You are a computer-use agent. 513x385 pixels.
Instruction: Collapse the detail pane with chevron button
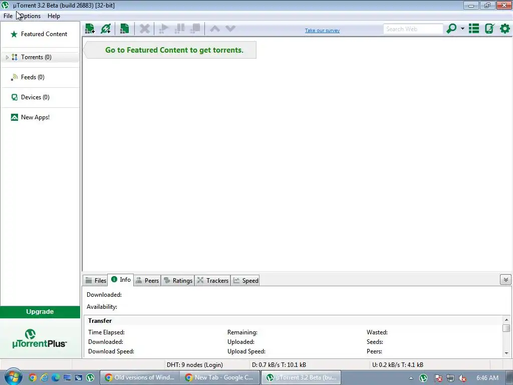505,280
